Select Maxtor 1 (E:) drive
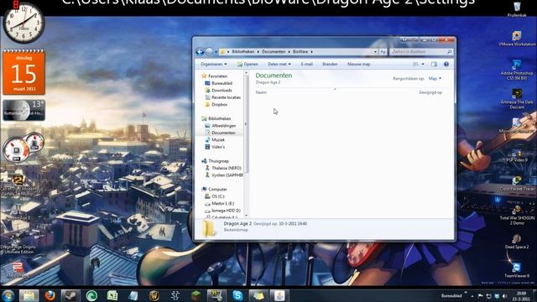Image resolution: width=537 pixels, height=302 pixels. point(220,203)
